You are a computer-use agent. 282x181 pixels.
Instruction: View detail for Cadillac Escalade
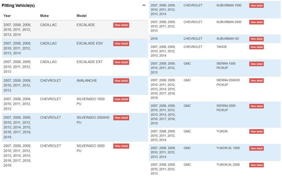[121, 25]
